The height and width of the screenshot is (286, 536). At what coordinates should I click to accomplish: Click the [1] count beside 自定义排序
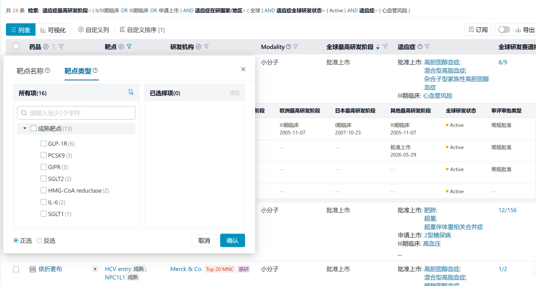pos(161,30)
